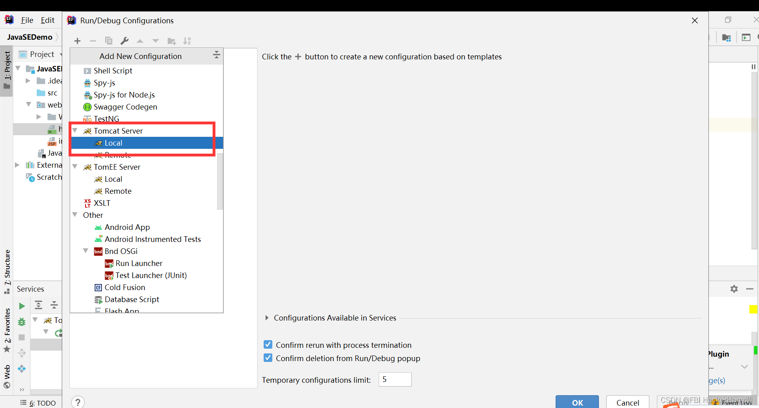Close the Run/Debug Configurations dialog
The height and width of the screenshot is (408, 759).
pos(695,20)
